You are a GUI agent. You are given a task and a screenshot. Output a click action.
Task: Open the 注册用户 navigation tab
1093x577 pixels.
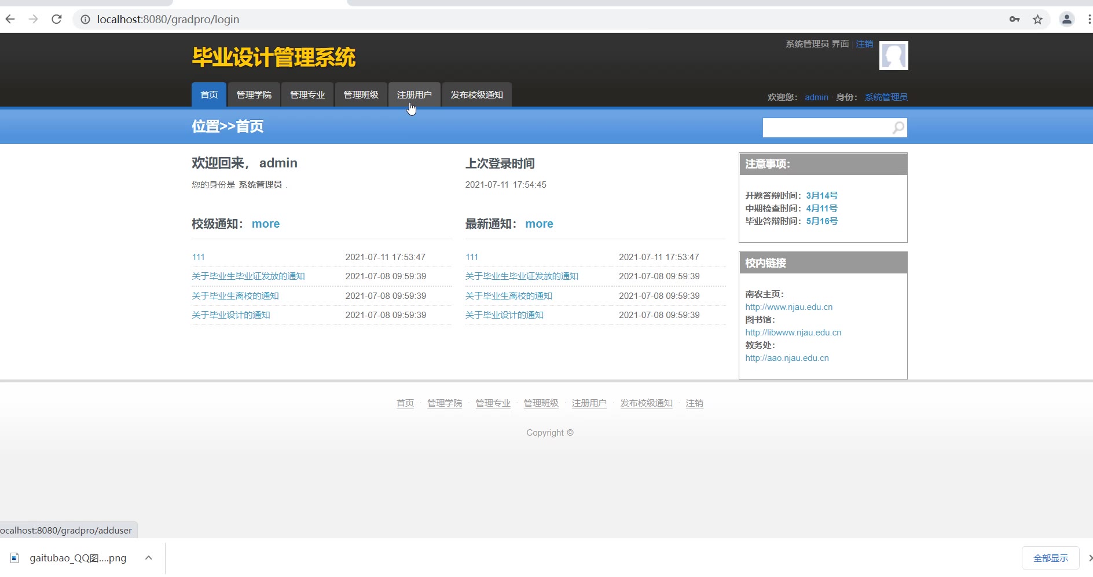point(415,95)
